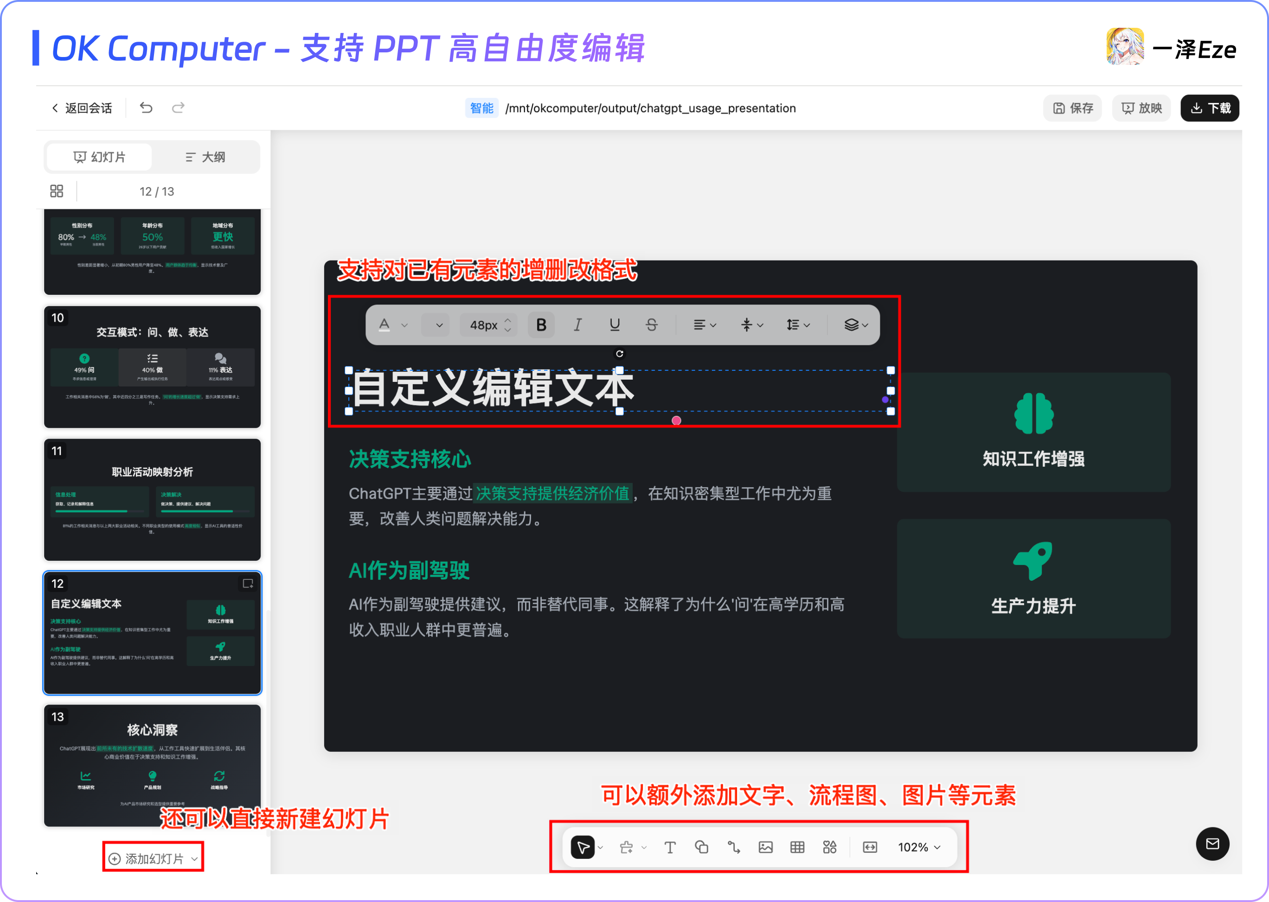Click the undo arrow

pyautogui.click(x=146, y=108)
